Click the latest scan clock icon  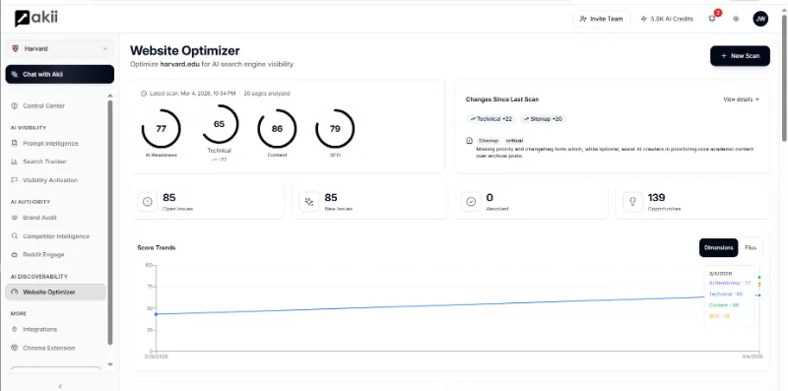(x=143, y=94)
